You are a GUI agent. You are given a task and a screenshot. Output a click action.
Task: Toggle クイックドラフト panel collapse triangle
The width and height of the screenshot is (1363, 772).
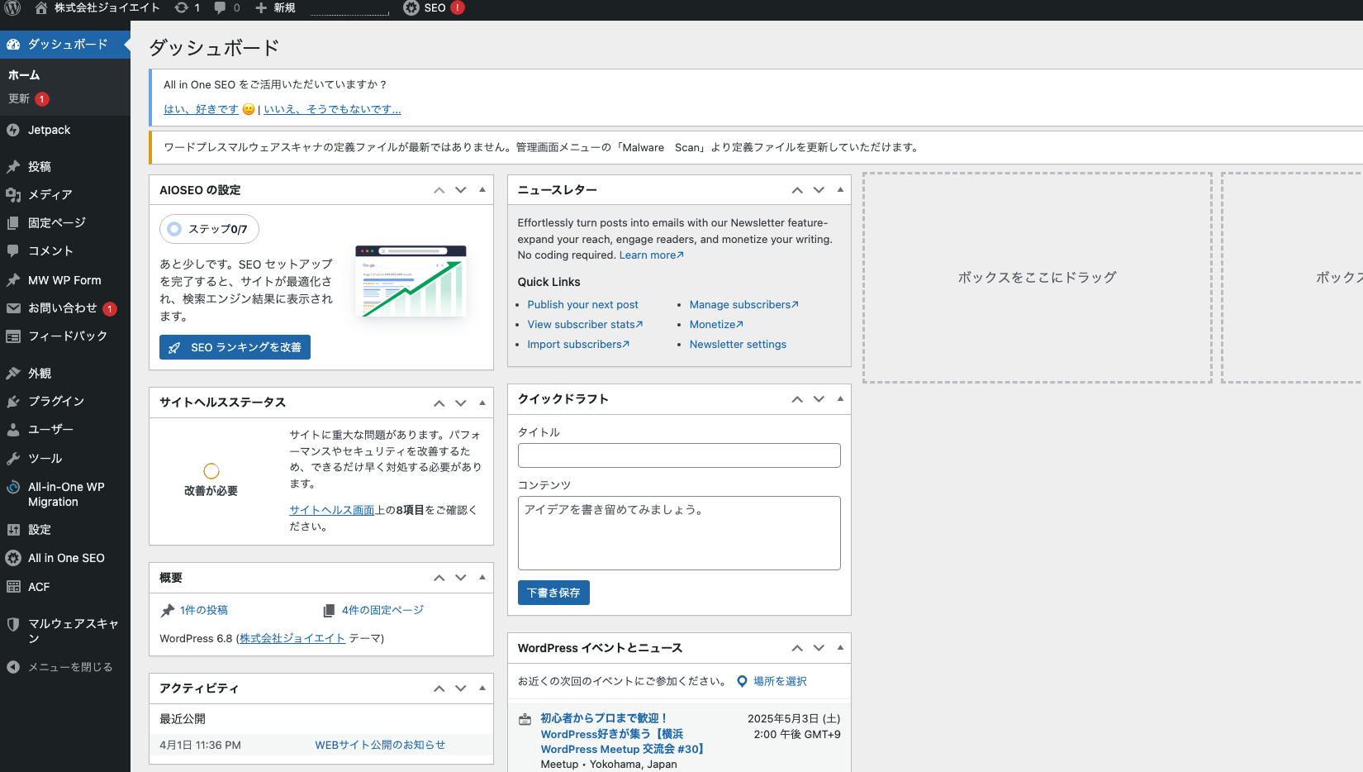click(x=840, y=399)
